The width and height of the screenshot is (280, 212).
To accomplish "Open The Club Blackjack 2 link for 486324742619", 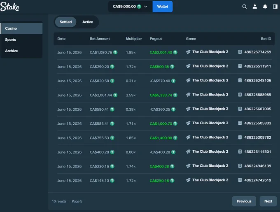I will pyautogui.click(x=210, y=180).
